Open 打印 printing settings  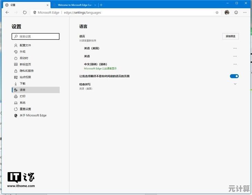(36, 96)
